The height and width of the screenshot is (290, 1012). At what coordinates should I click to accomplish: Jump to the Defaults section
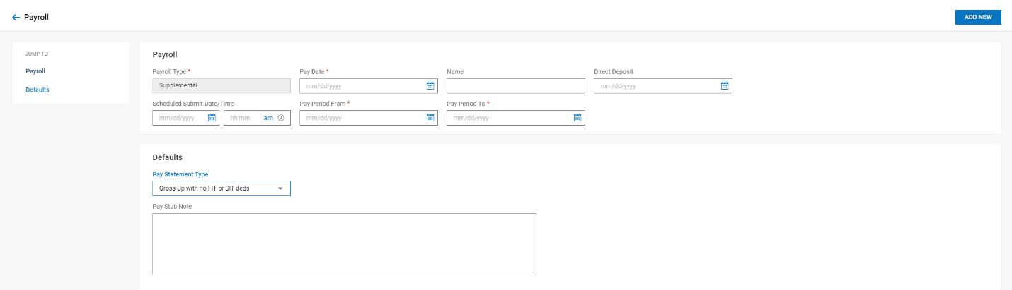point(38,90)
